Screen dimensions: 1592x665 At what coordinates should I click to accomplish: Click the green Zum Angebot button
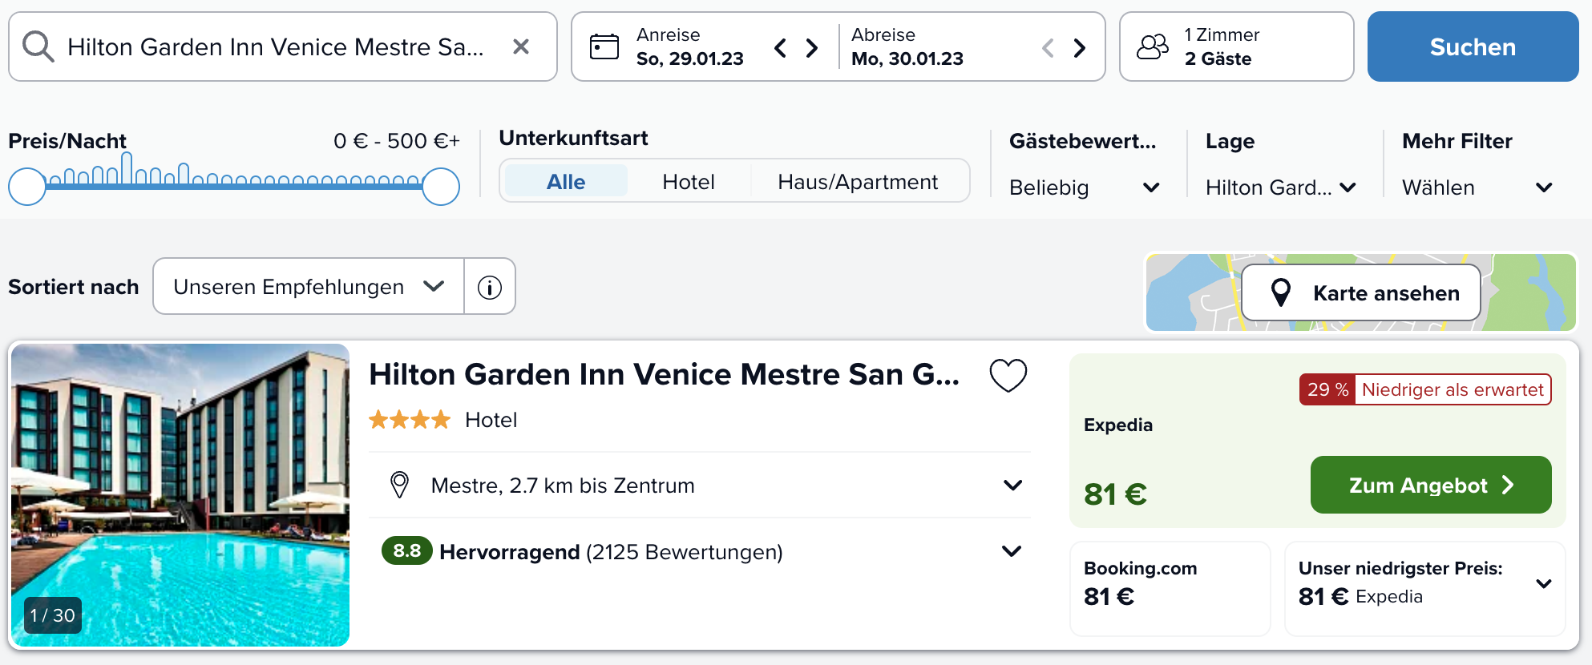(x=1431, y=485)
